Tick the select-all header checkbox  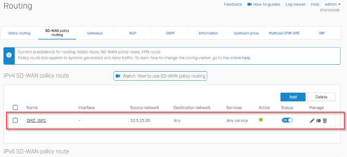pyautogui.click(x=15, y=108)
